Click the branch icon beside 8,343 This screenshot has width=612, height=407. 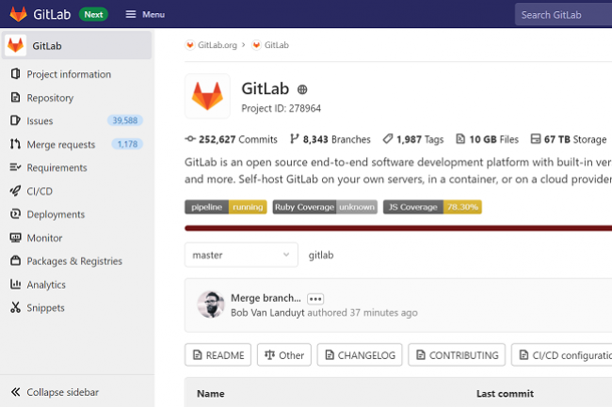pos(295,139)
